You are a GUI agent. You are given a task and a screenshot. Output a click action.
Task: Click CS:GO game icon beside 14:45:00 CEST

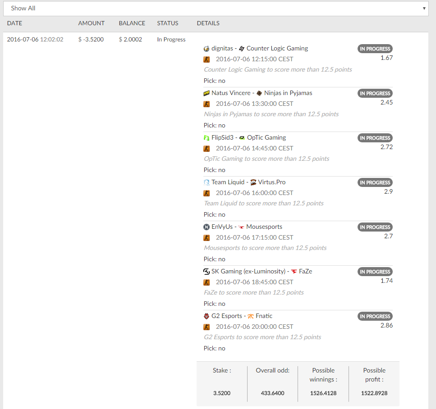tap(207, 149)
